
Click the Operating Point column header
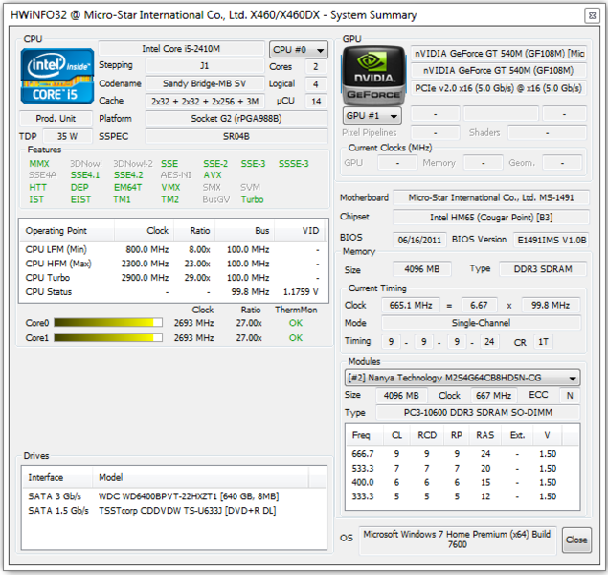point(67,230)
